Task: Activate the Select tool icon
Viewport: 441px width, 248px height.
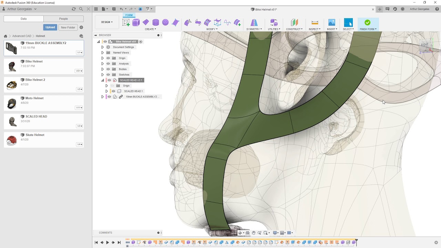Action: pos(348,23)
